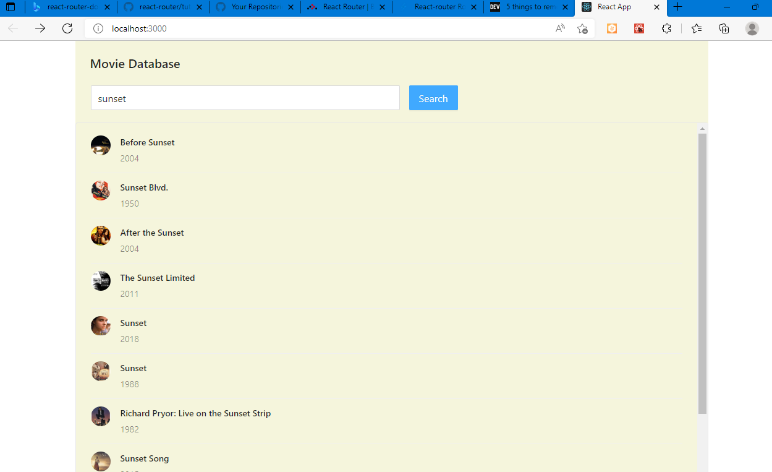Click the year 1950 under Sunset Blvd.
The width and height of the screenshot is (772, 472).
[130, 204]
